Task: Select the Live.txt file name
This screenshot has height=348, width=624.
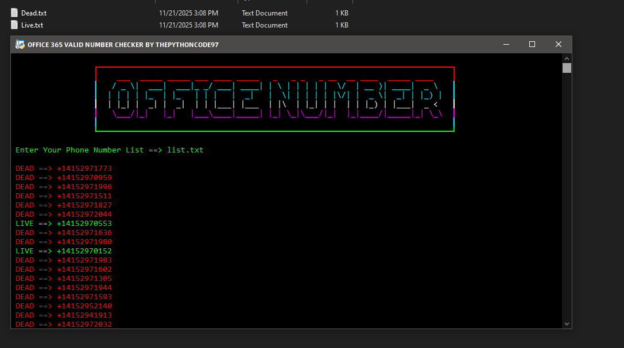Action: (x=31, y=25)
